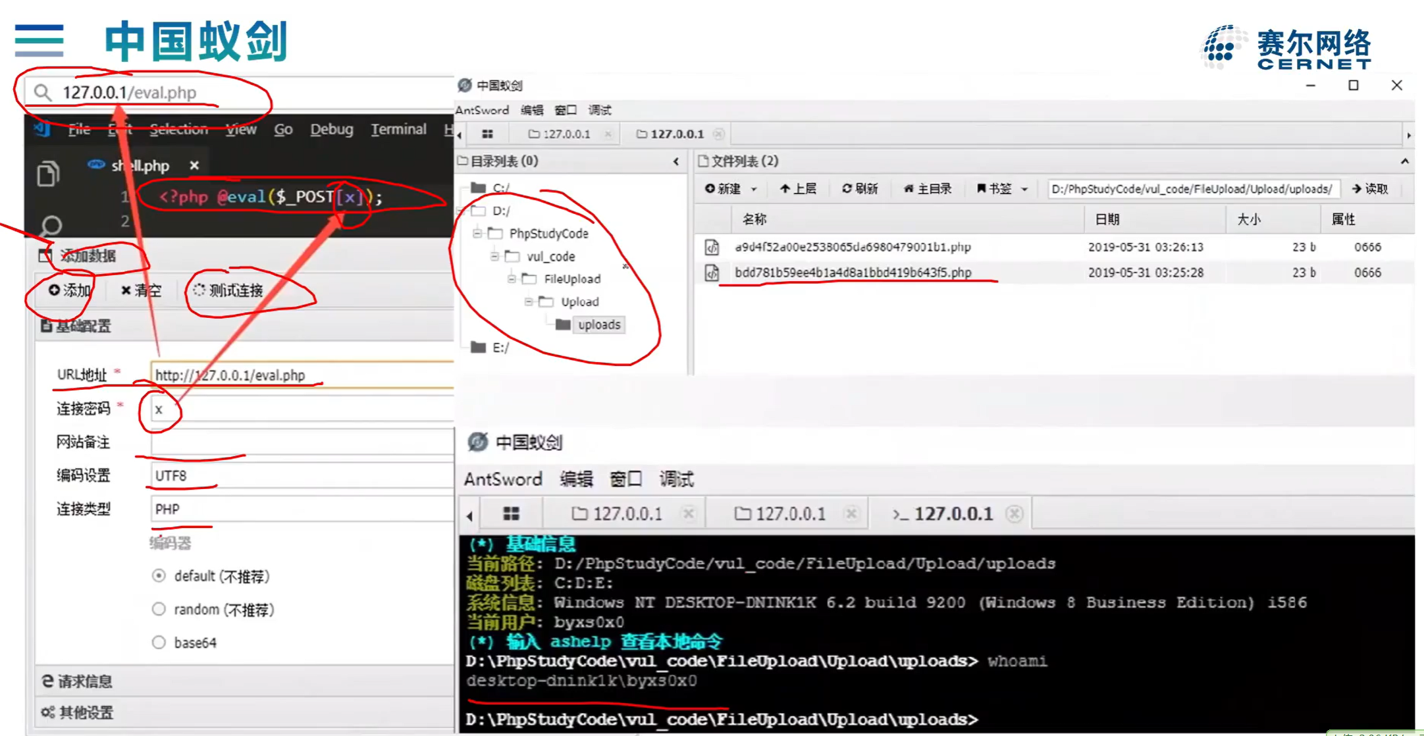Open the 编辑 menu in upper AntSword window
The height and width of the screenshot is (736, 1424).
pos(532,110)
